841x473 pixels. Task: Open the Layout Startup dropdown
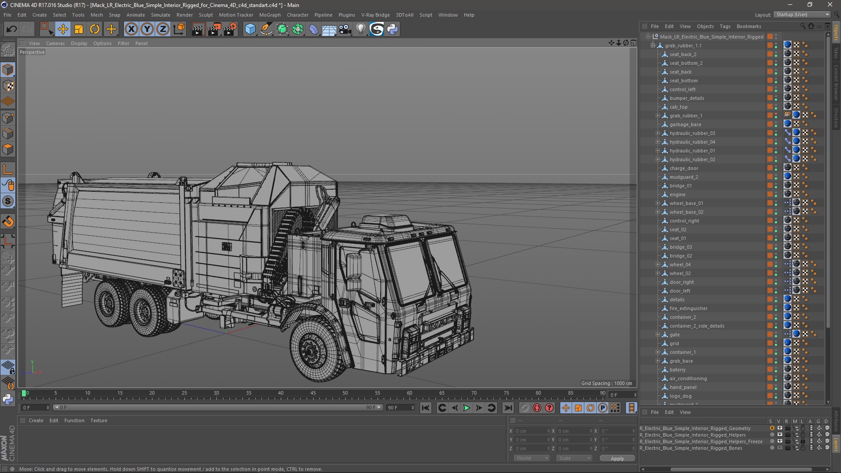tap(802, 14)
